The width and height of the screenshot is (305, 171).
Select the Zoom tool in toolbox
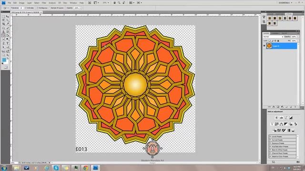(8, 55)
